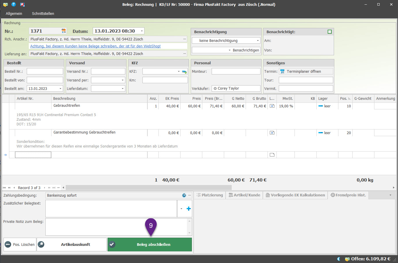Tick the Benachrichtigt checkbox
This screenshot has width=398, height=263.
click(x=330, y=32)
